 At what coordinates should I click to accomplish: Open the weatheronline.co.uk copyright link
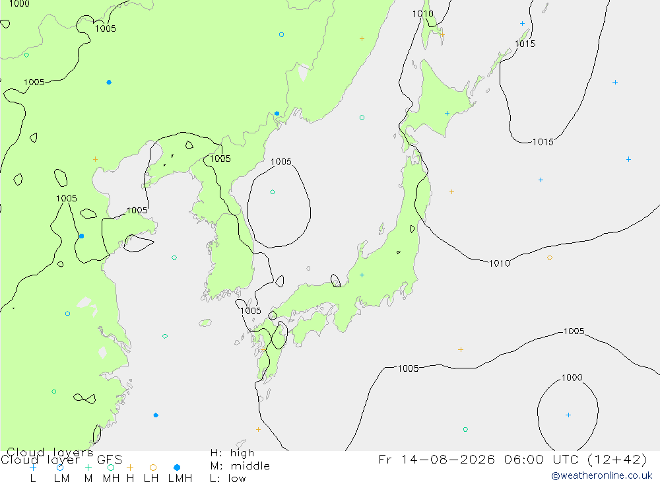pyautogui.click(x=601, y=475)
